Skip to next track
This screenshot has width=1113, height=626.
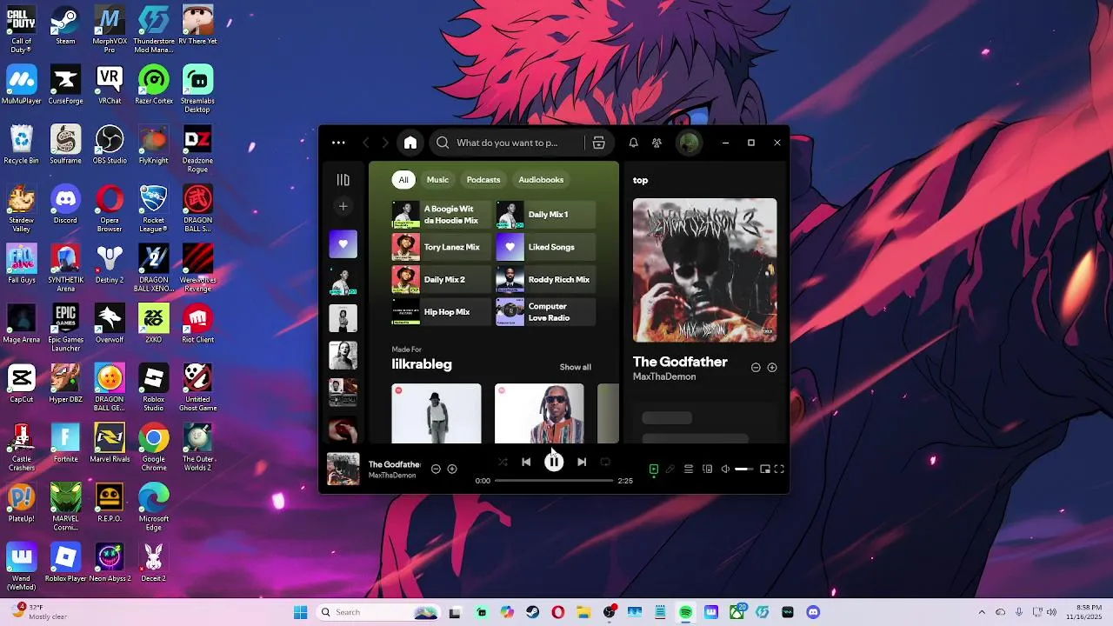pyautogui.click(x=582, y=462)
